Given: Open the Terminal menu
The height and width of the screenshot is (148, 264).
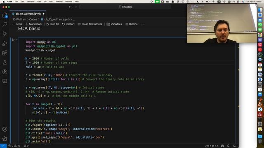Looking at the screenshot, I should (x=59, y=2).
